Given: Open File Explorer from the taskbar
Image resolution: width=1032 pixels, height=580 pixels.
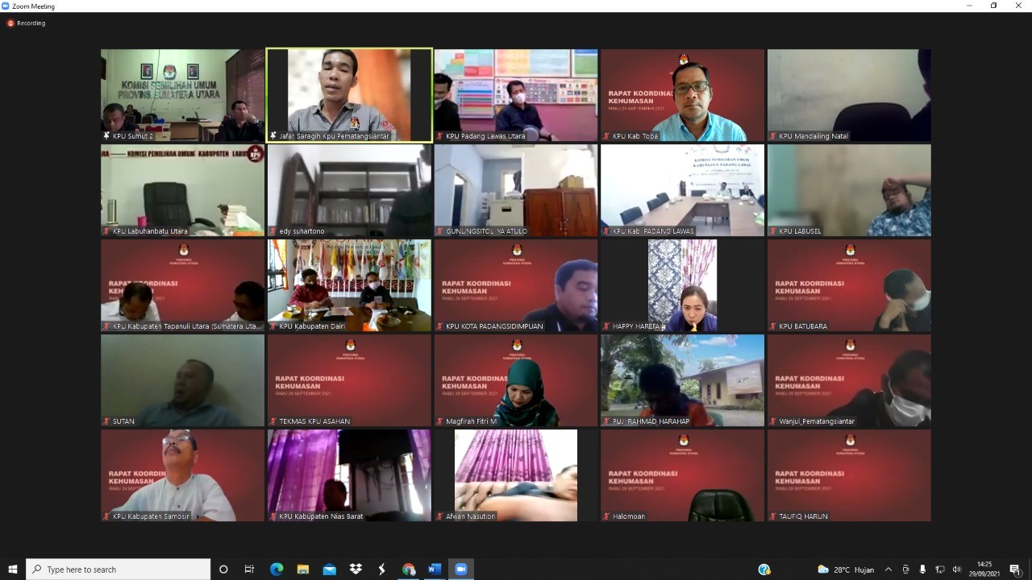Looking at the screenshot, I should (303, 570).
